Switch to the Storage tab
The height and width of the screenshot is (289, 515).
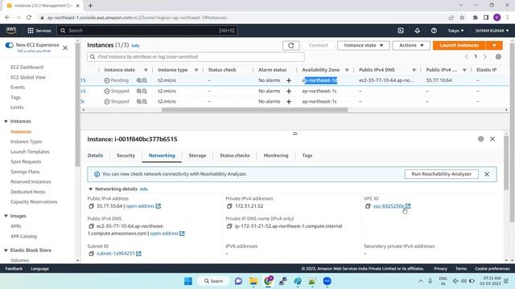(x=197, y=155)
